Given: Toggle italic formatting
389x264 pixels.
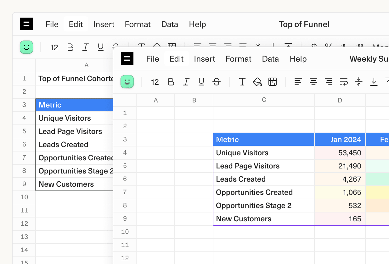Looking at the screenshot, I should click(186, 82).
